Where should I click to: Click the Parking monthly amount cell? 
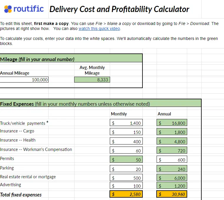[x=126, y=169]
